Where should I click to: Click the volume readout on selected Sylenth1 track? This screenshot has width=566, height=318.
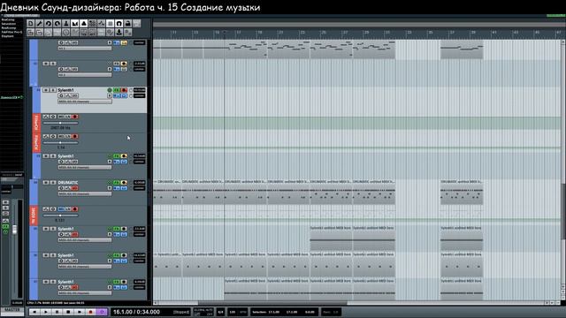[140, 90]
